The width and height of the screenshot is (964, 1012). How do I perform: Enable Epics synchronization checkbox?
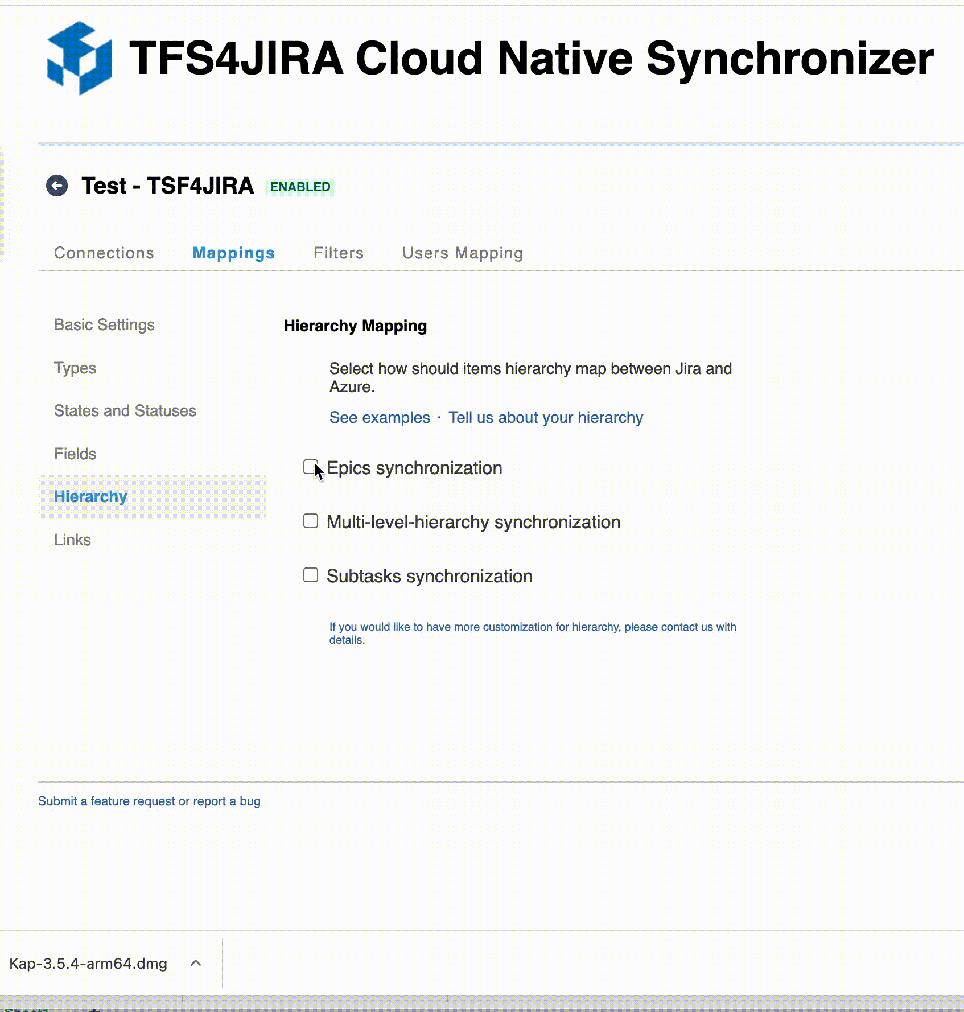[310, 467]
